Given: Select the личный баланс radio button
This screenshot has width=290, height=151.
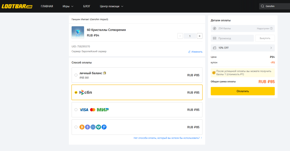Looking at the screenshot, I should coord(76,75).
